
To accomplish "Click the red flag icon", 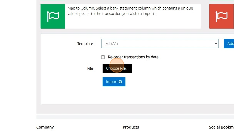I will 221,16.
